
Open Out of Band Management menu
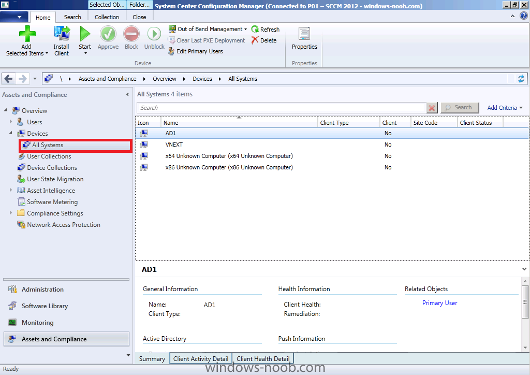point(208,29)
